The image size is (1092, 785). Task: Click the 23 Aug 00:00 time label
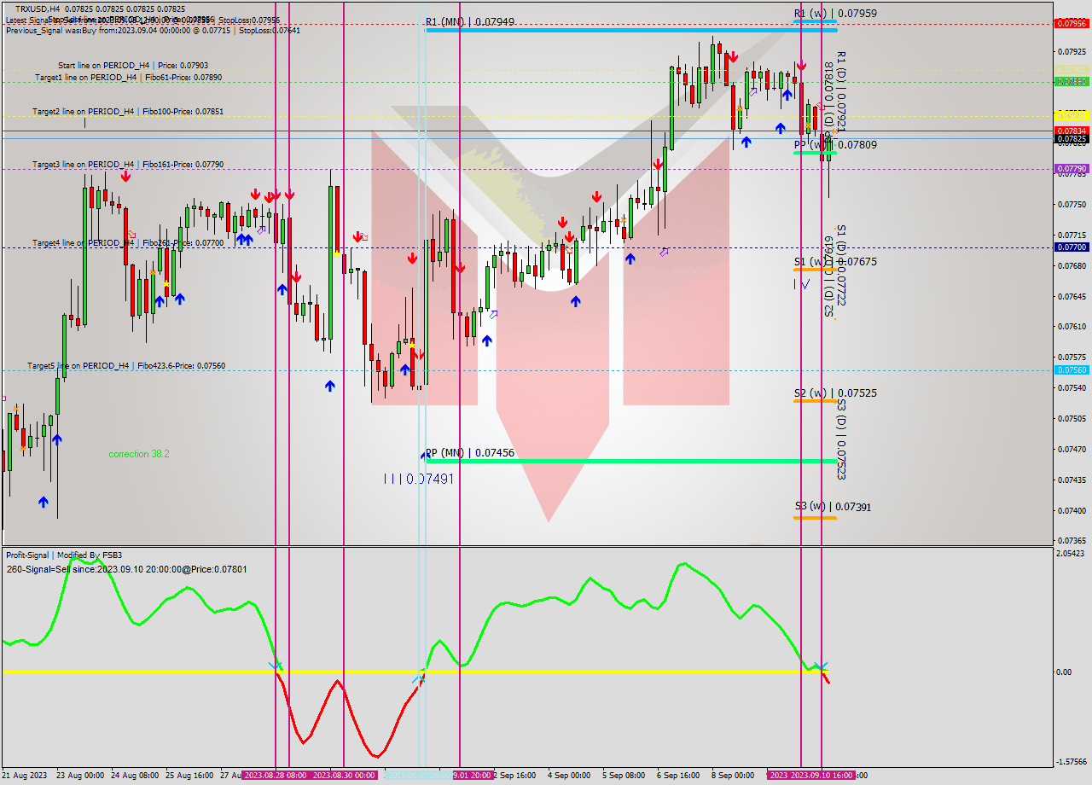pyautogui.click(x=80, y=776)
